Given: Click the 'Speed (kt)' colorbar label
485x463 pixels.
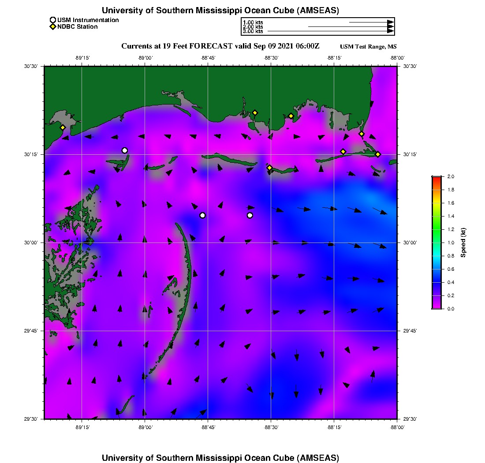Looking at the screenshot, I should 463,243.
